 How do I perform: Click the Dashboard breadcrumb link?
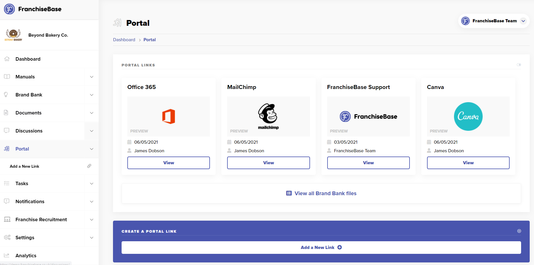(x=124, y=40)
